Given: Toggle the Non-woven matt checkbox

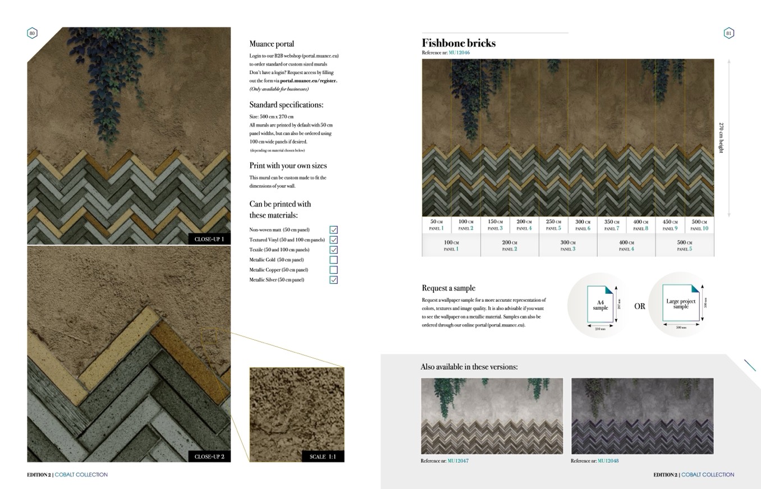Looking at the screenshot, I should (333, 230).
